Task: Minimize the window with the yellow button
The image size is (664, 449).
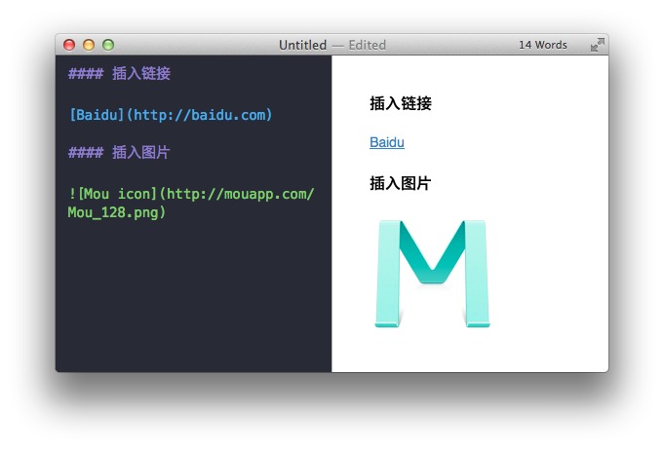Action: [89, 45]
